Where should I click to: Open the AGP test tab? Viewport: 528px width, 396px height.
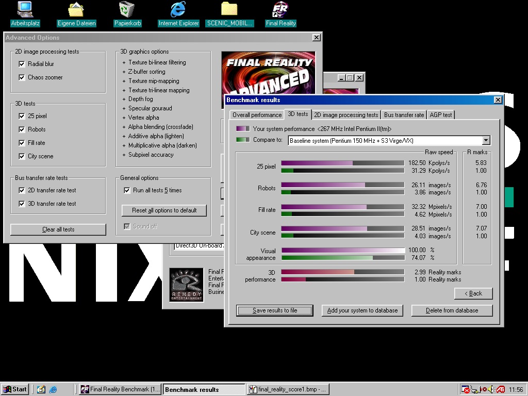pyautogui.click(x=441, y=115)
